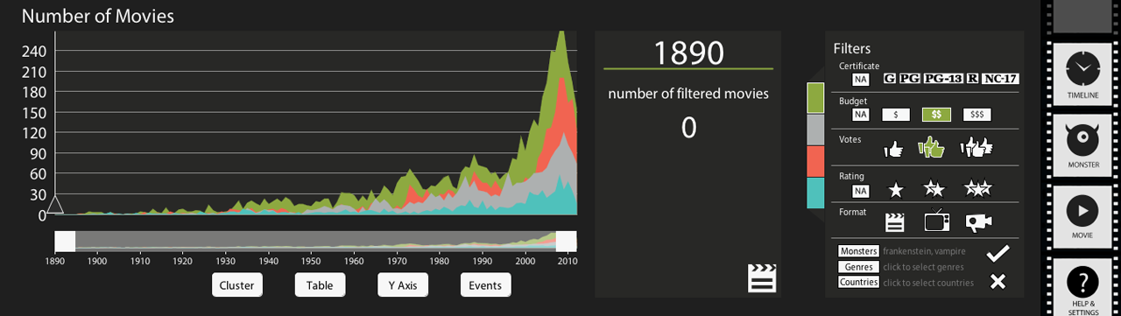Select the television format filter

point(937,221)
